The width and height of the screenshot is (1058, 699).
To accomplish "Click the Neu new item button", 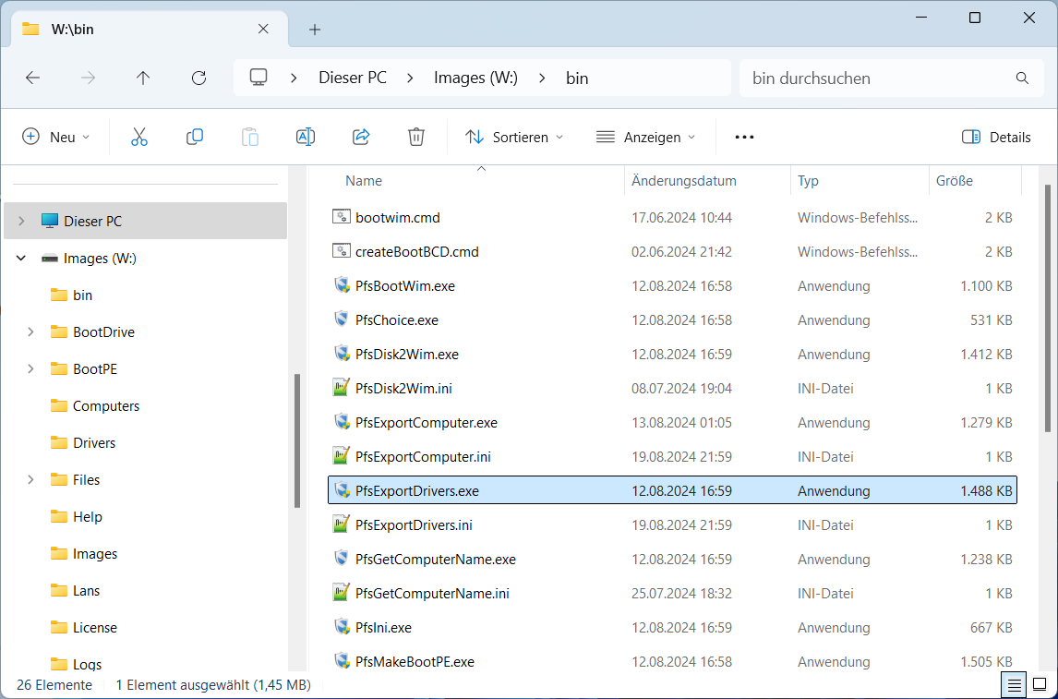I will (x=56, y=137).
